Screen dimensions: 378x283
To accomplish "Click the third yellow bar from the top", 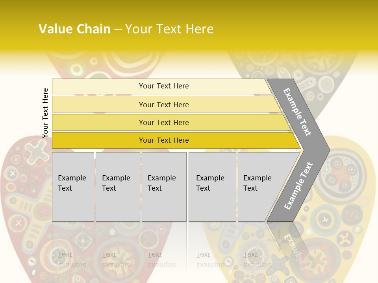I will click(164, 122).
